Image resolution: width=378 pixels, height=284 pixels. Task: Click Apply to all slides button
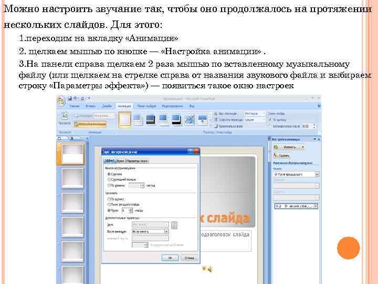228,126
